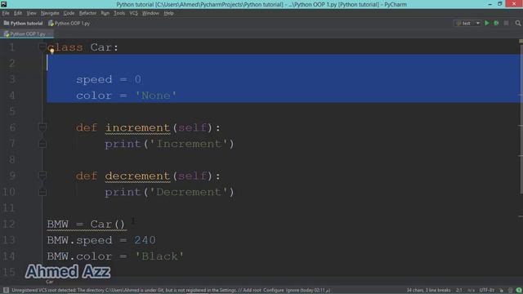Click the Python tutorial folder breadcrumb
This screenshot has height=294, width=523.
tap(24, 24)
